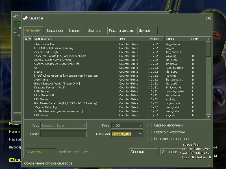Close the Серверы window
Image resolution: width=226 pixels, height=169 pixels.
click(209, 18)
